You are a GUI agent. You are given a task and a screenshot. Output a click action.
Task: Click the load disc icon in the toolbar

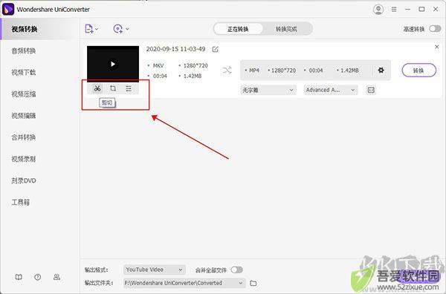[117, 29]
